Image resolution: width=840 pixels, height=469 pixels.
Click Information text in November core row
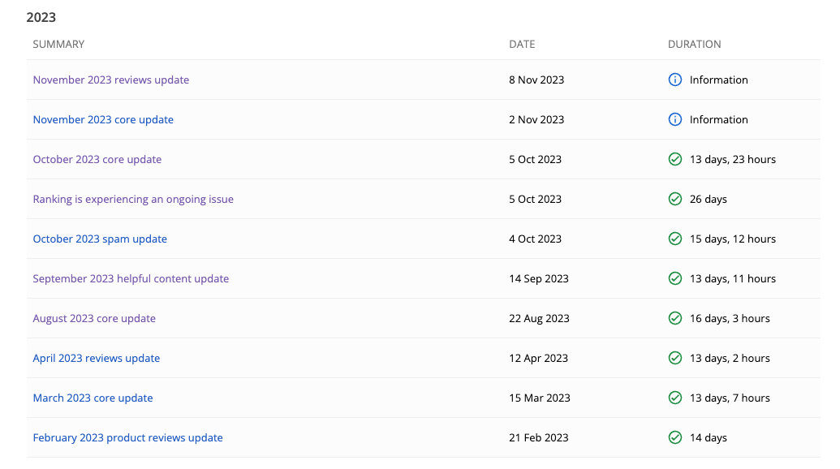pos(718,119)
